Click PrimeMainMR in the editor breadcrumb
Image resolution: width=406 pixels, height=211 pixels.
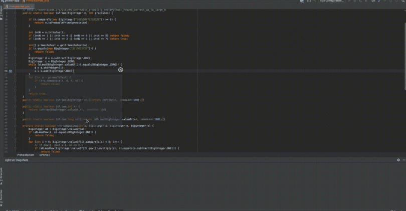pyautogui.click(x=26, y=155)
